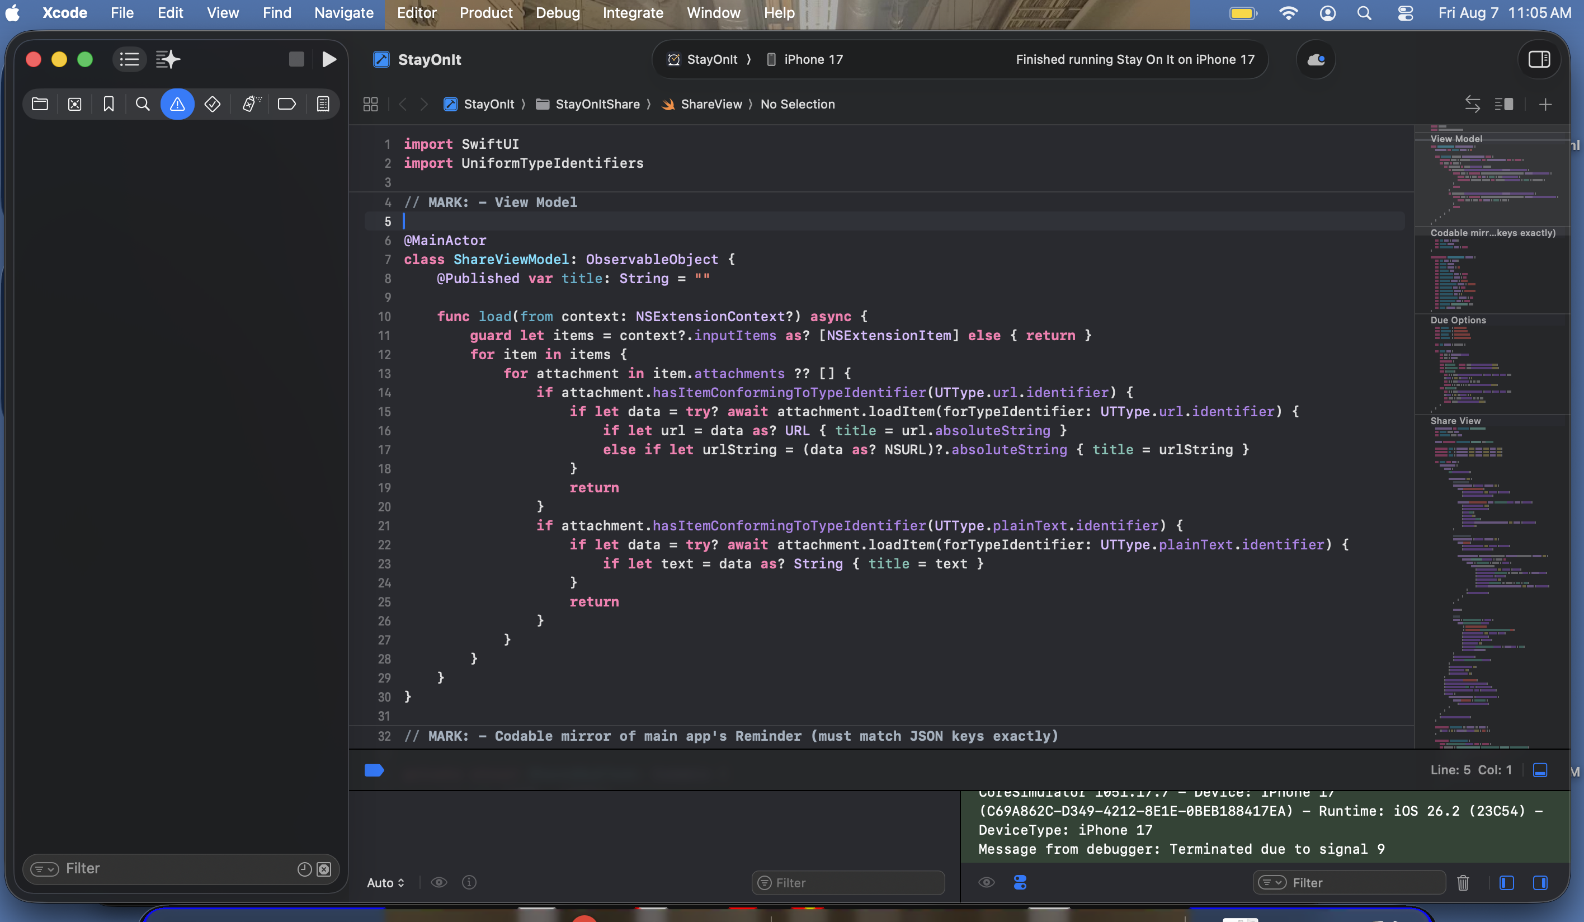The image size is (1584, 922).
Task: Run the StayOnIt scheme
Action: (329, 59)
